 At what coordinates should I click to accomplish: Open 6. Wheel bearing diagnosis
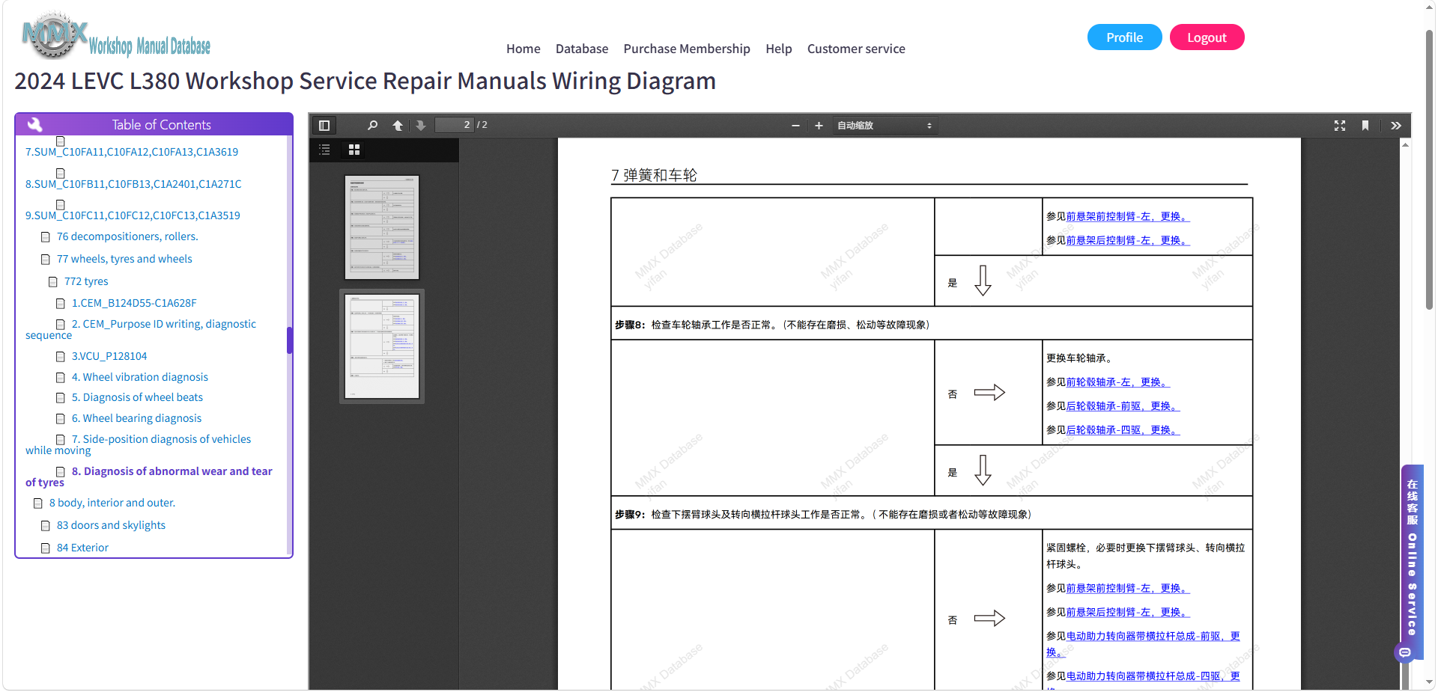click(x=136, y=418)
